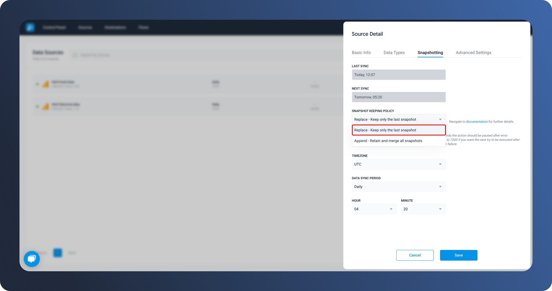The width and height of the screenshot is (552, 291).
Task: Click the Cancel button
Action: tap(415, 255)
